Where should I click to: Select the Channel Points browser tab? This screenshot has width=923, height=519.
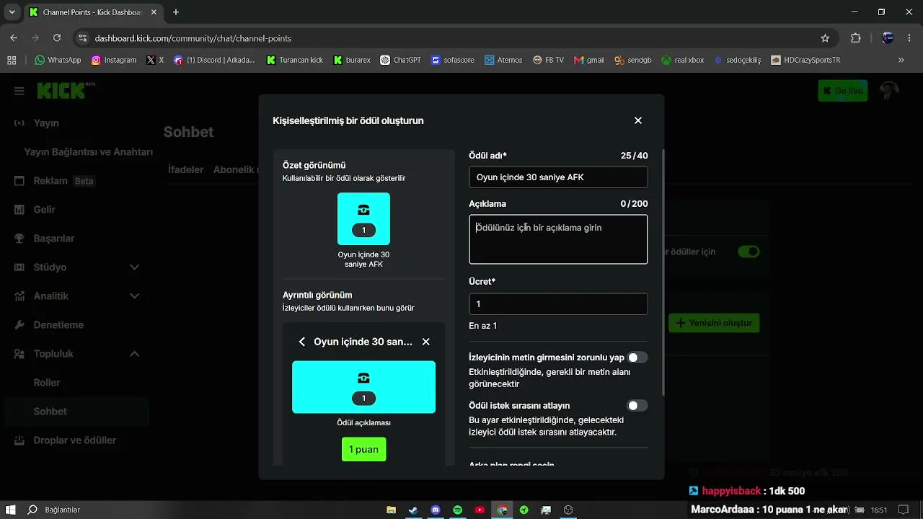[x=93, y=12]
